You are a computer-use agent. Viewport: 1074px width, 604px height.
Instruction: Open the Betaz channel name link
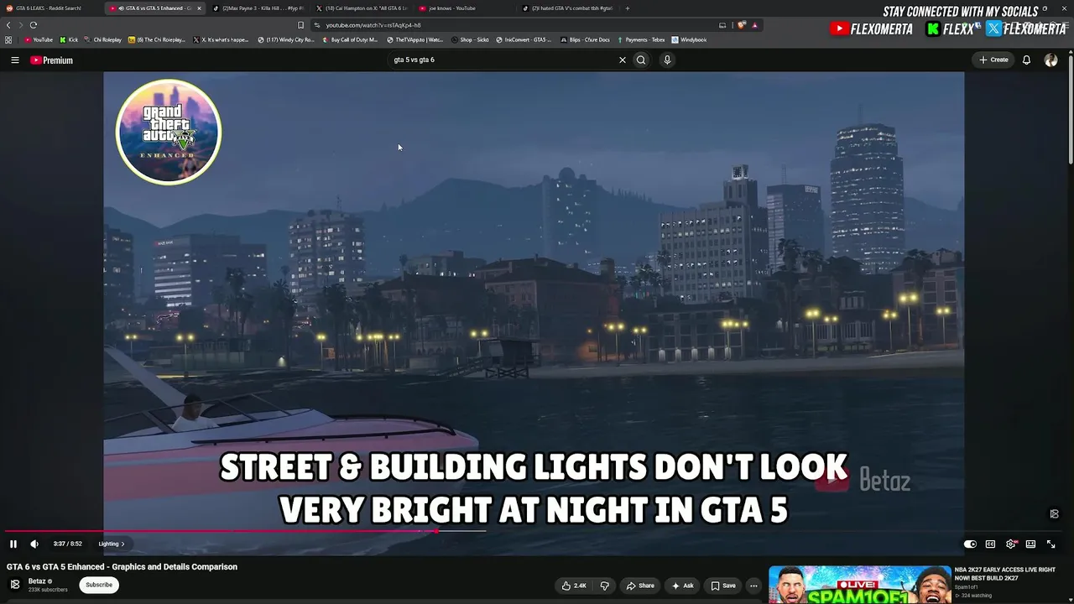(x=37, y=581)
